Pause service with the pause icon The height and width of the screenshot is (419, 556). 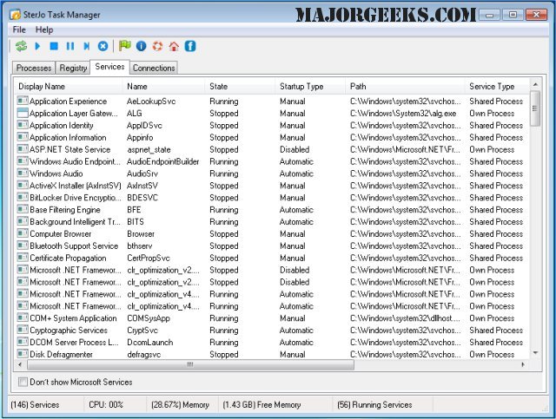70,46
